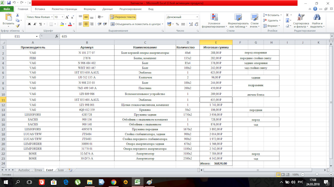Open the Денежный number format dropdown
The width and height of the screenshot is (334, 187).
197,17
